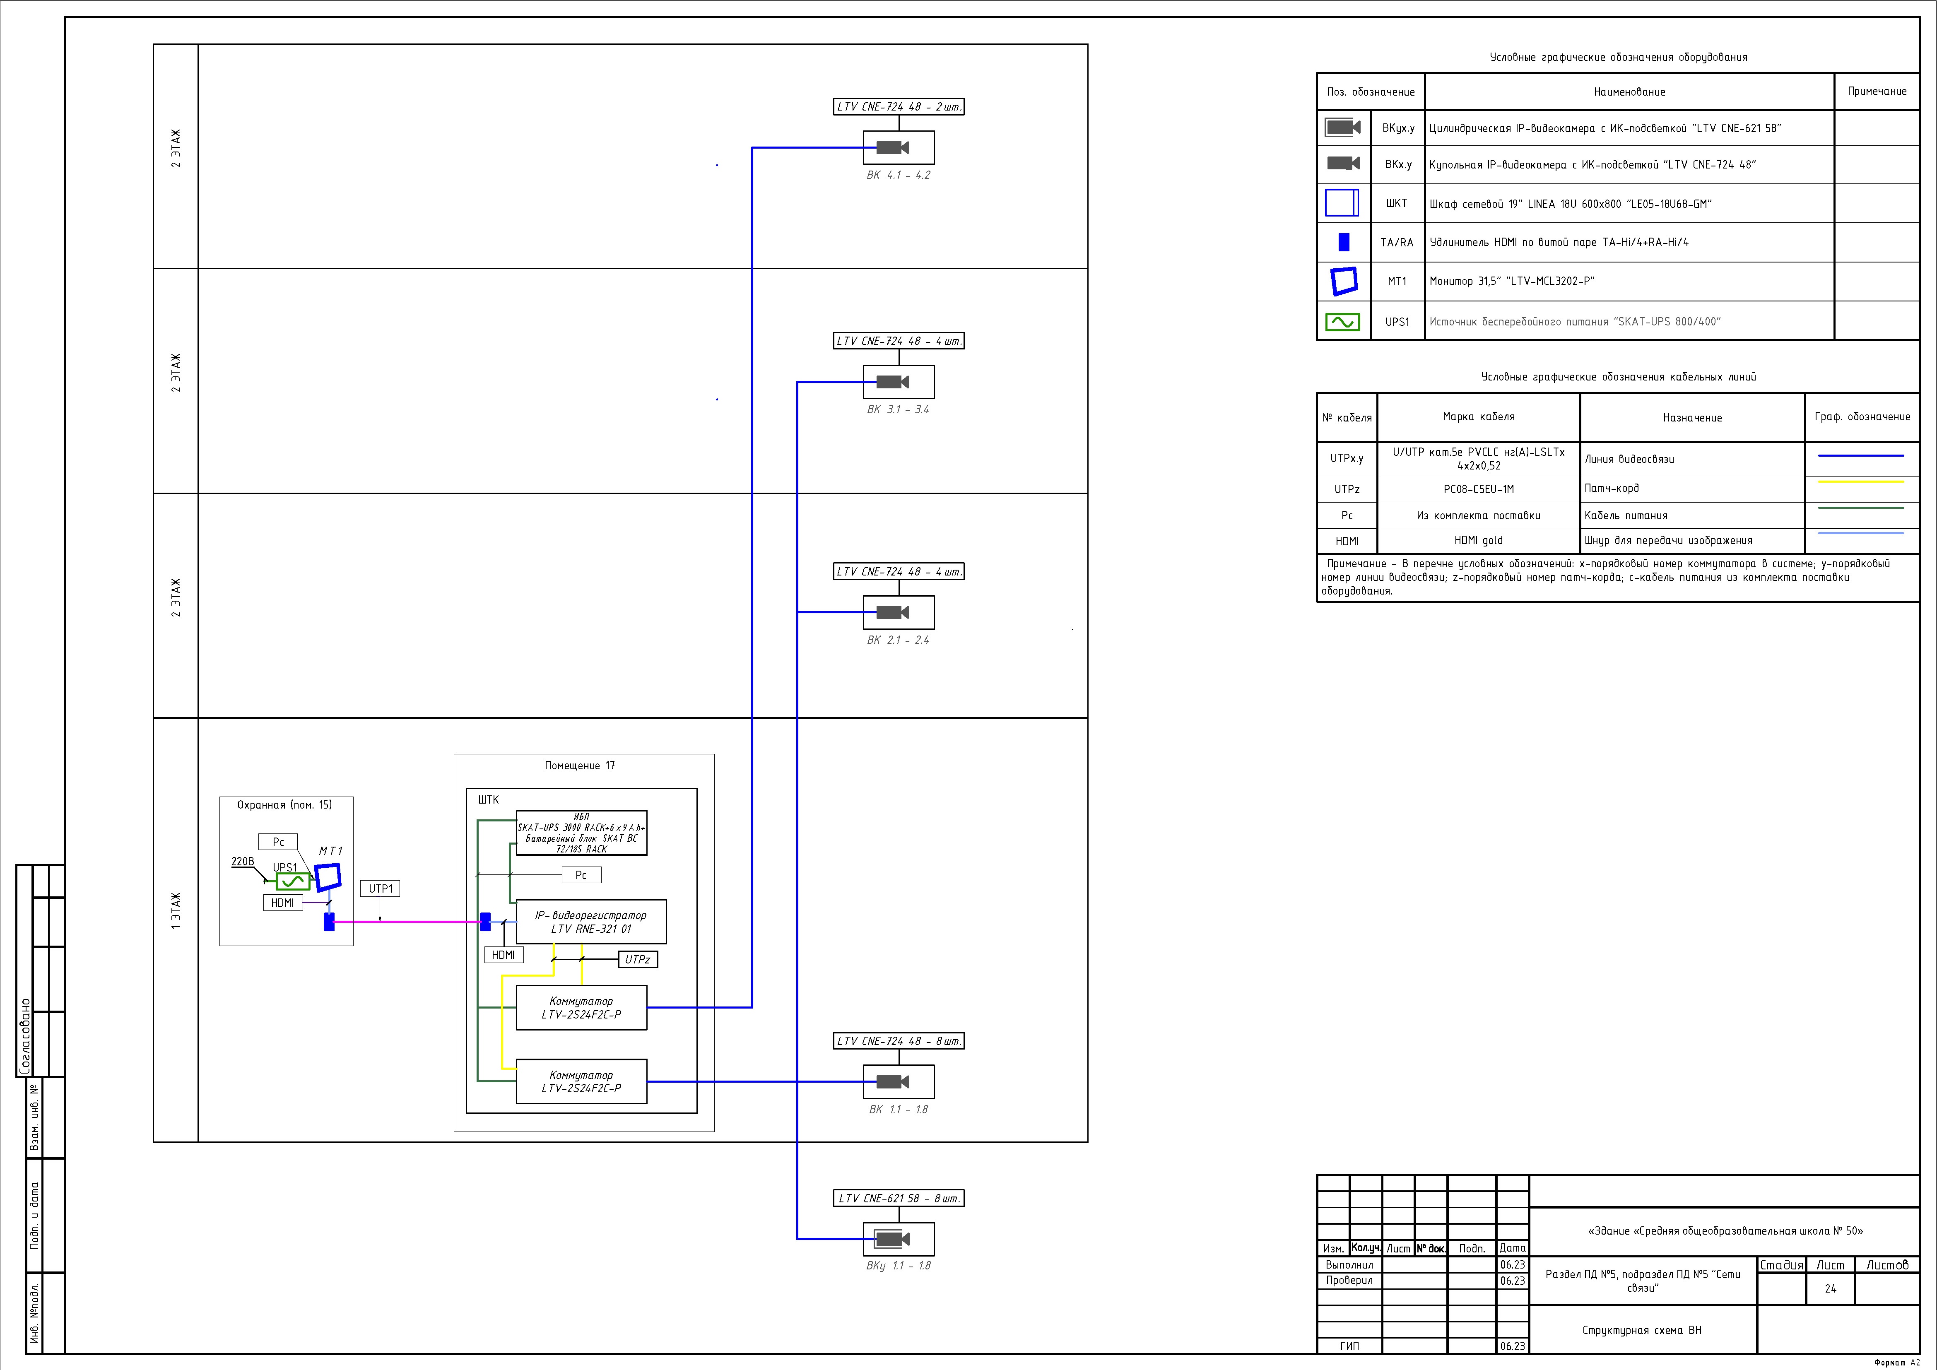Click the cylindrical camera symbol above BKy 1.1 – 1.8
1937x1370 pixels.
(x=893, y=1238)
